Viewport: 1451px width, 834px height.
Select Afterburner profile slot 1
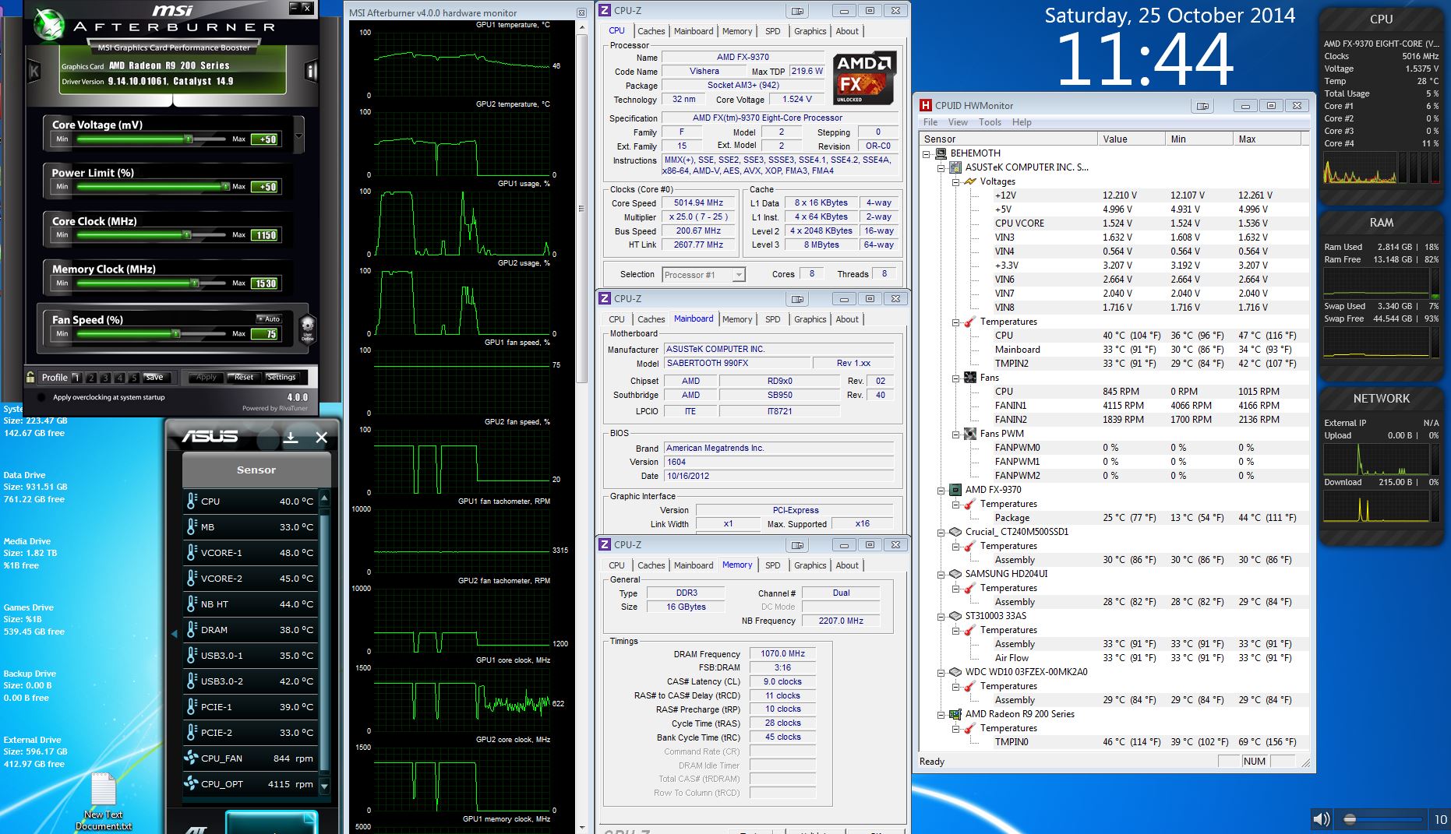(76, 378)
